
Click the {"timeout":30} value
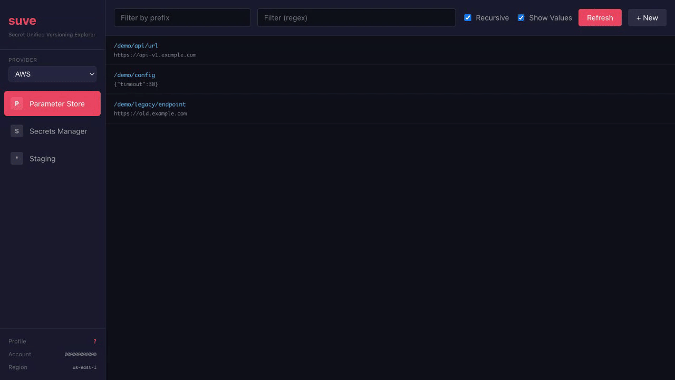pos(136,84)
